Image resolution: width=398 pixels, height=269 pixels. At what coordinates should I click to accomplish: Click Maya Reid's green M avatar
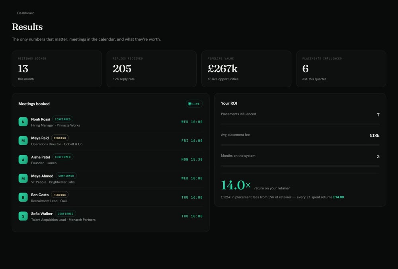[23, 140]
